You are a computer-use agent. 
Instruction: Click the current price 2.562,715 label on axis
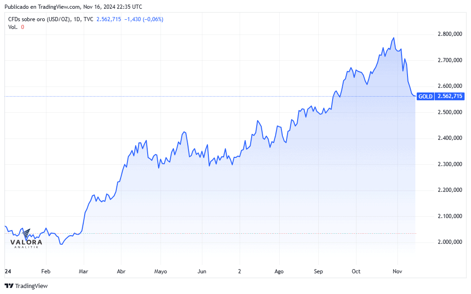coord(450,97)
